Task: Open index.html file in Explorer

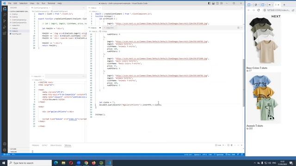Action: (19, 25)
